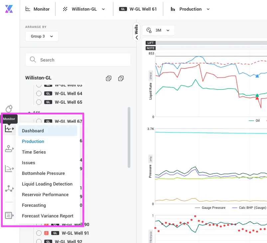The height and width of the screenshot is (243, 267).
Task: Click the Monitor chart icon in header
Action: pyautogui.click(x=28, y=9)
